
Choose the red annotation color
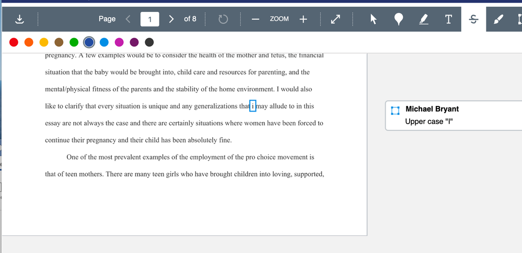14,42
